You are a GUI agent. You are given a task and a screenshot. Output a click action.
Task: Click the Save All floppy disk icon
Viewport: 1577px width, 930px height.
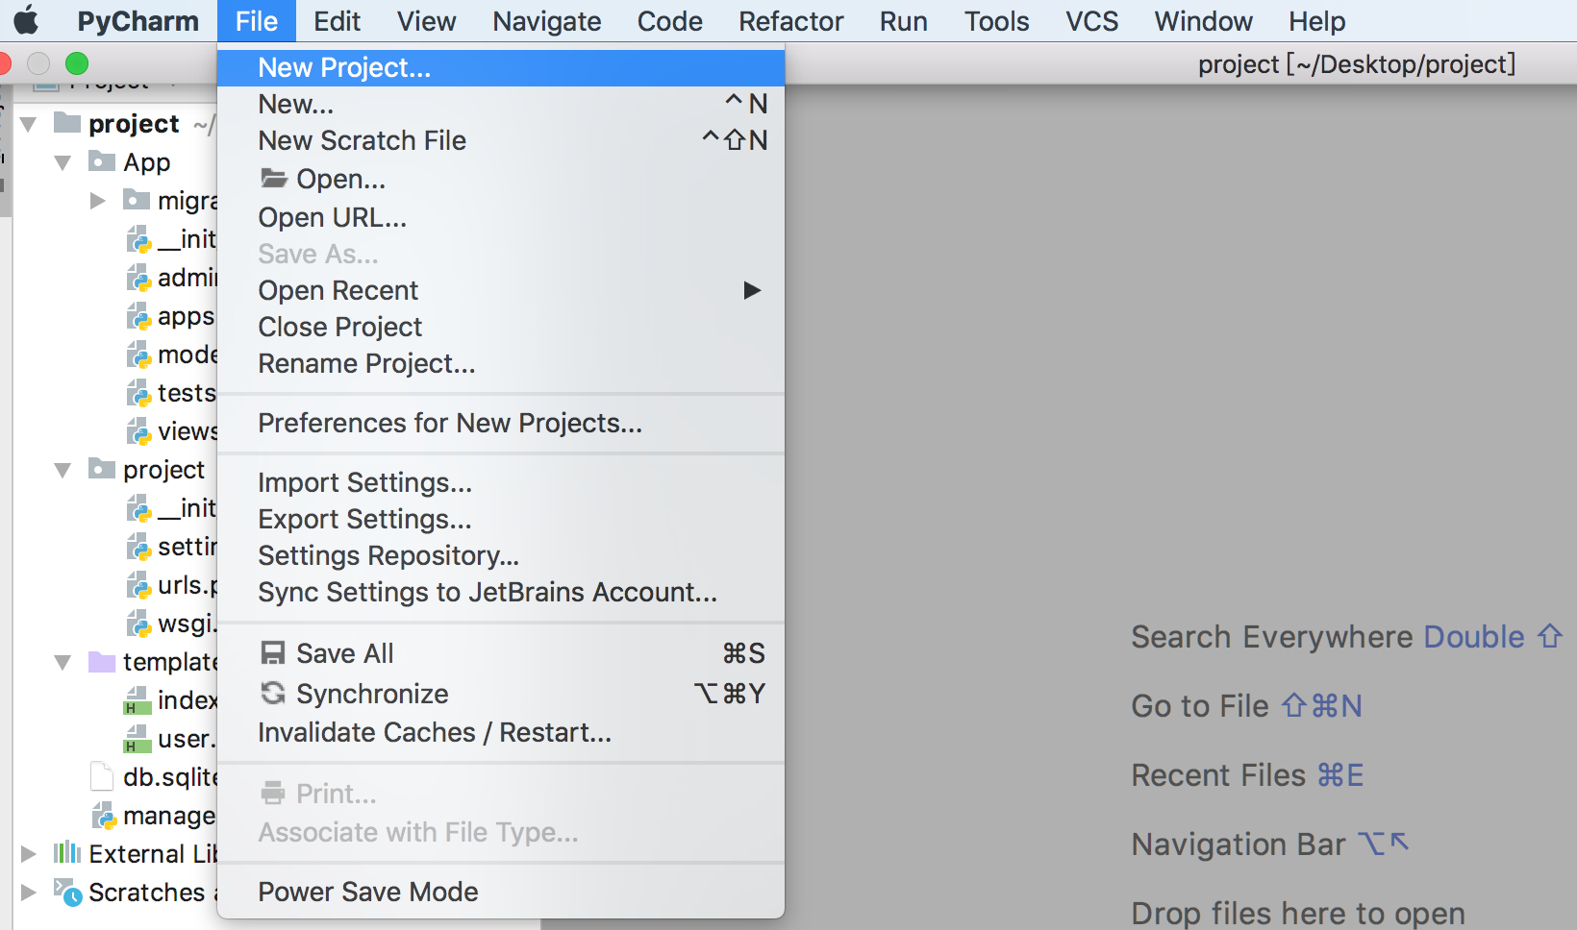click(x=273, y=653)
